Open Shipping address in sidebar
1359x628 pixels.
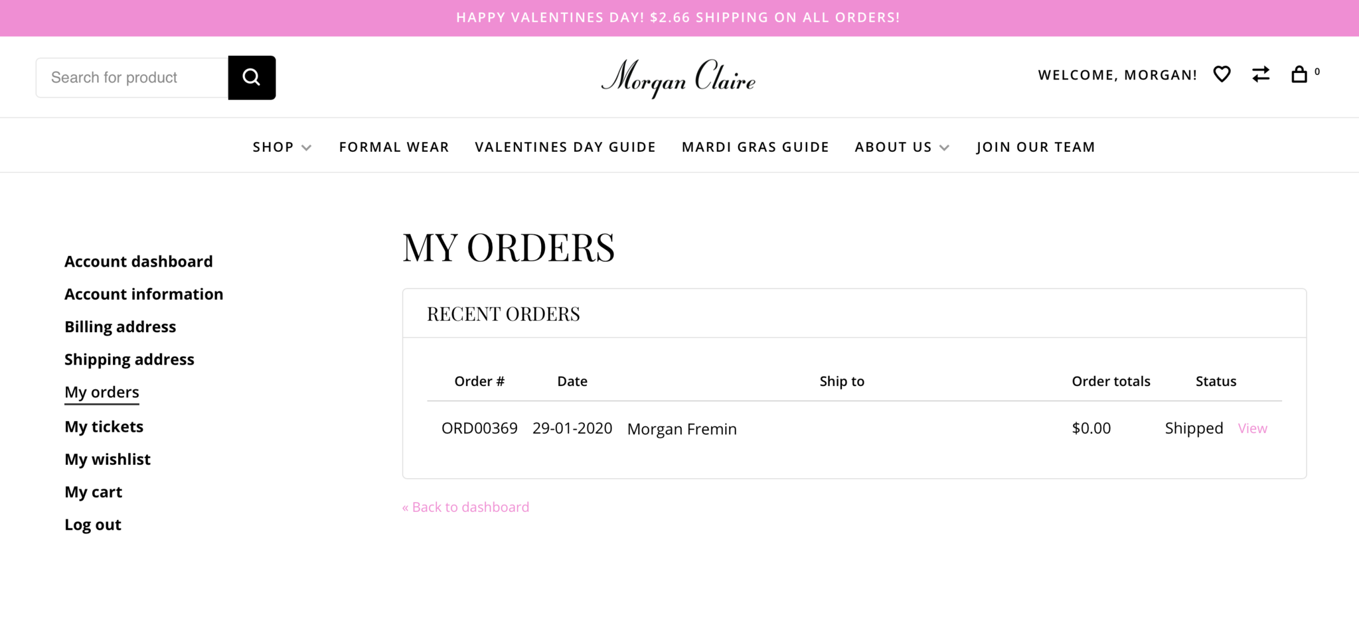pyautogui.click(x=129, y=359)
